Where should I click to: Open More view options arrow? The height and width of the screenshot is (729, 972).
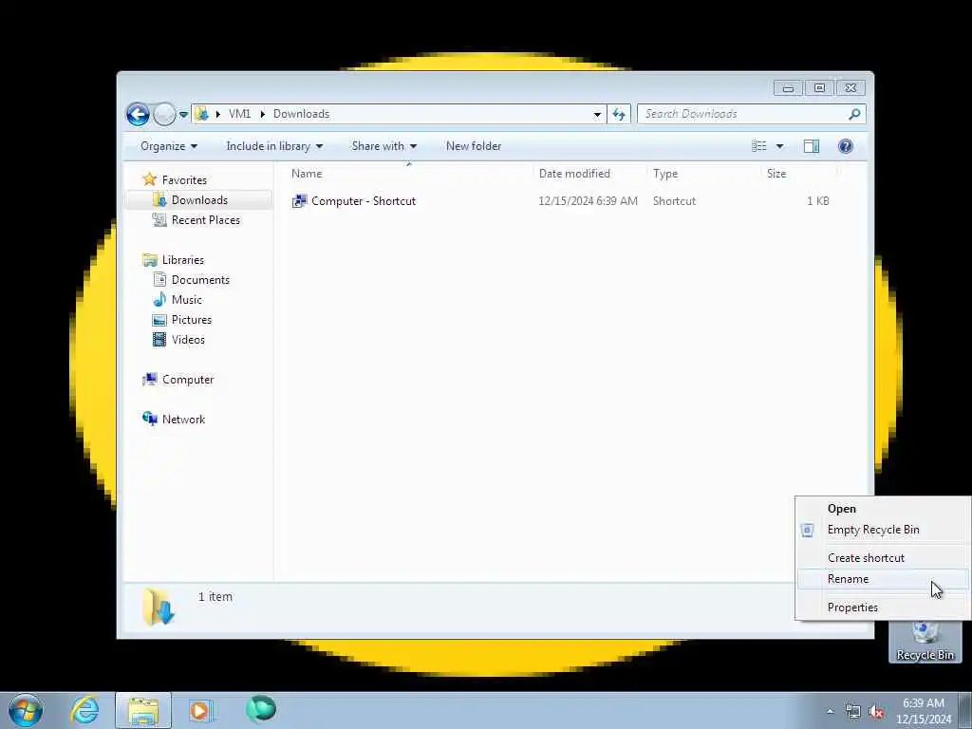[x=780, y=146]
